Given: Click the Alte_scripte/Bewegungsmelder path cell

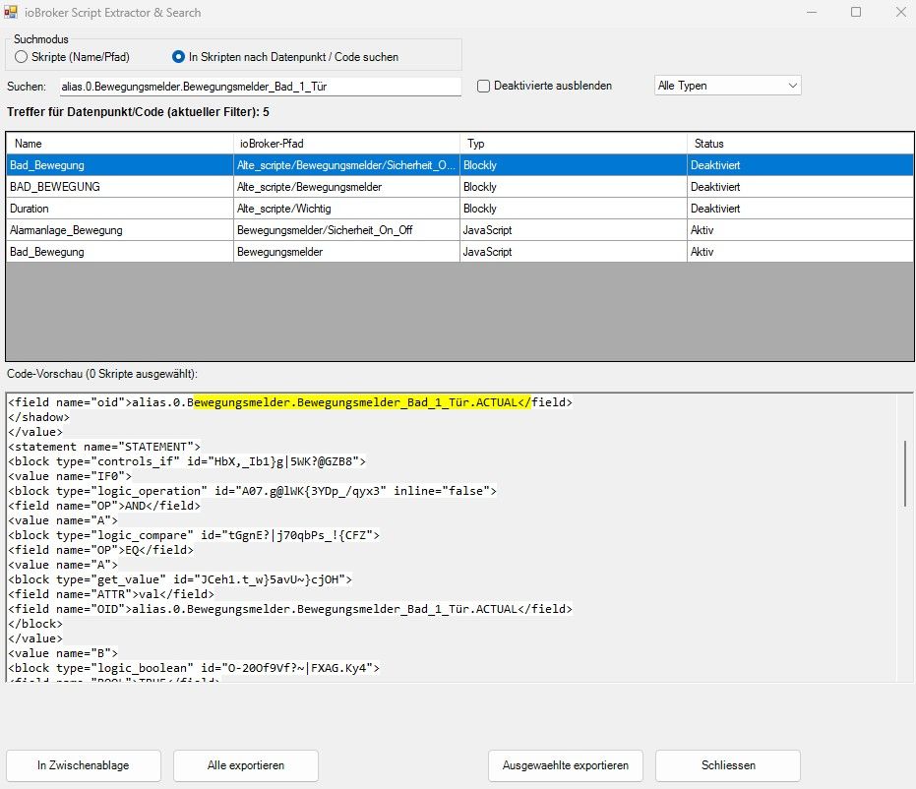Looking at the screenshot, I should pyautogui.click(x=346, y=187).
